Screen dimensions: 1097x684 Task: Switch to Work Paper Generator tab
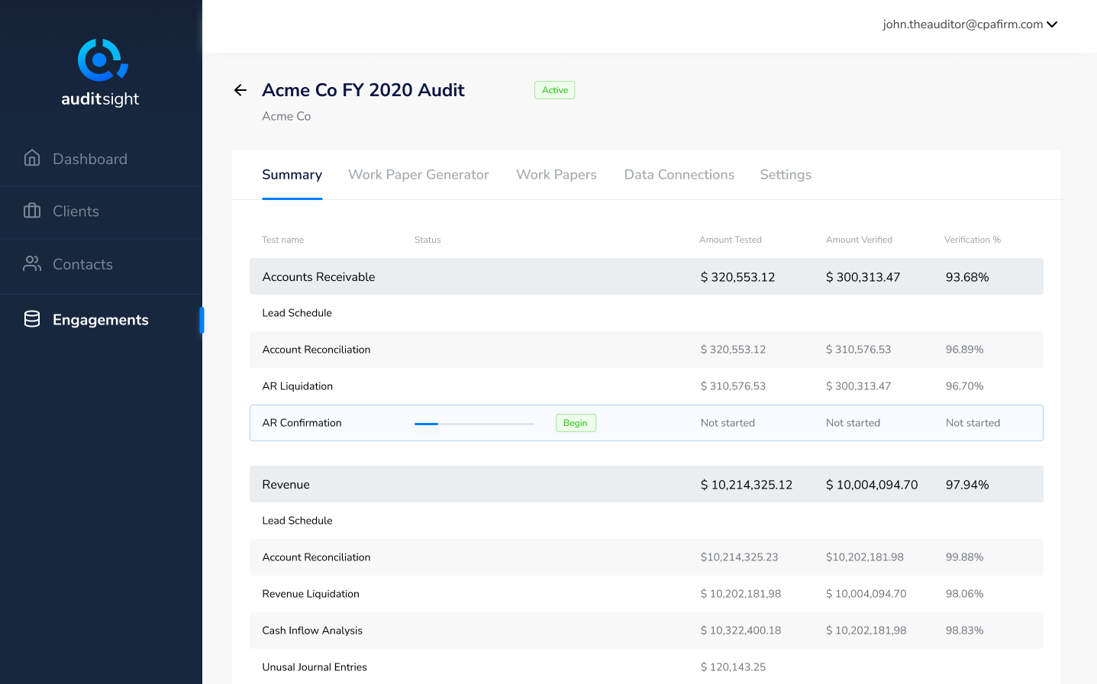pos(418,175)
